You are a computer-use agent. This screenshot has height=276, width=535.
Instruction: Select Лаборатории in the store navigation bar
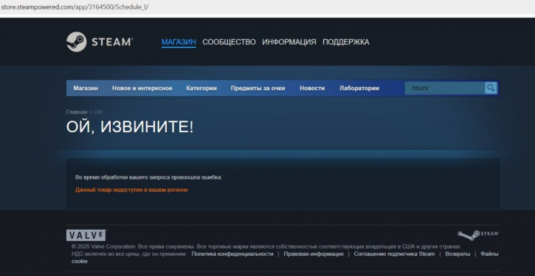[x=359, y=88]
